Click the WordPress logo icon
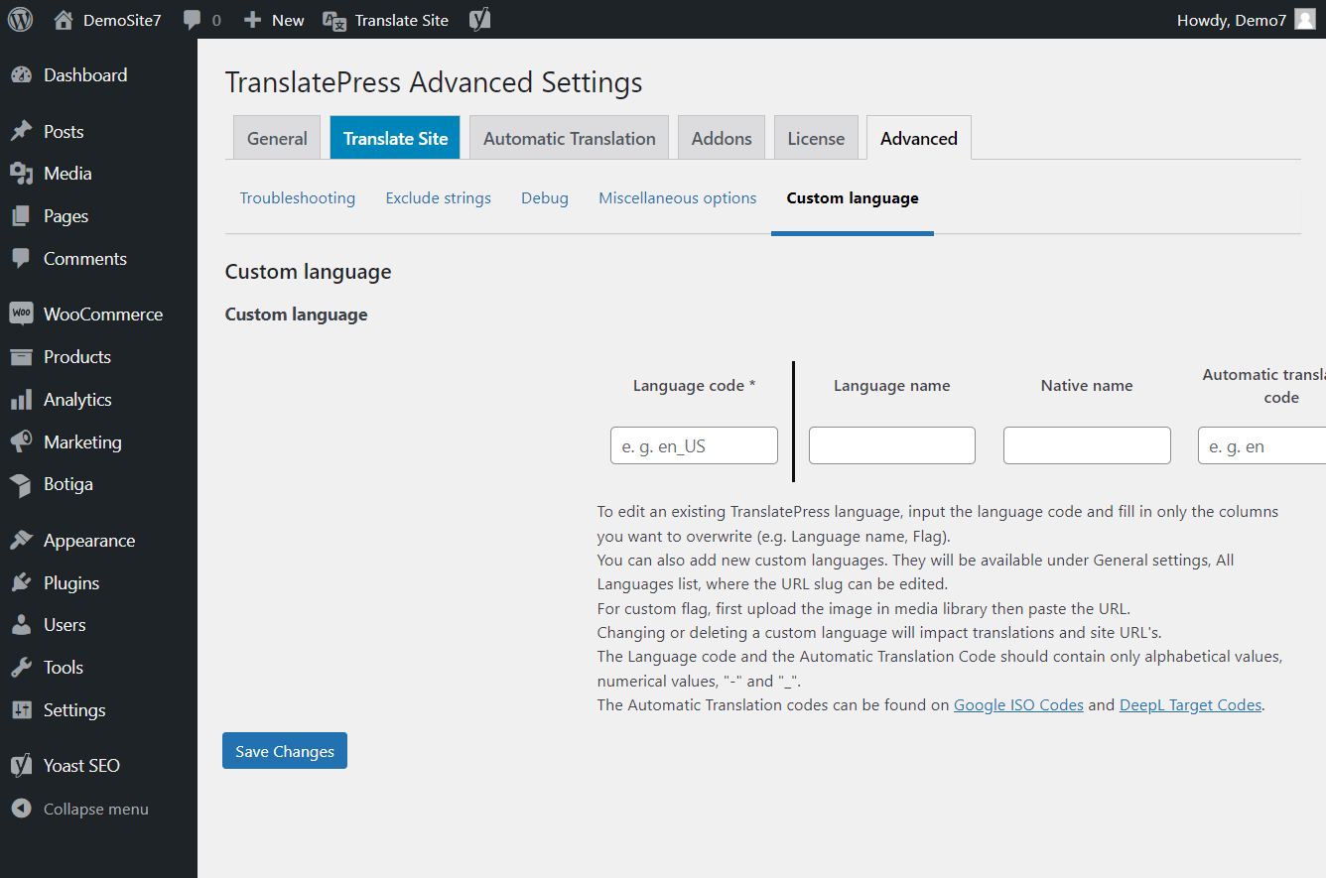 pos(20,20)
